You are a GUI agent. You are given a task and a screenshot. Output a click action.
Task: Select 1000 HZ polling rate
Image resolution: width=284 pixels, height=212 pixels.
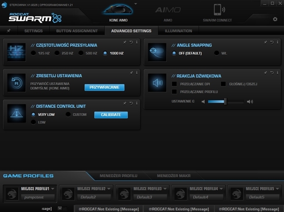point(105,53)
